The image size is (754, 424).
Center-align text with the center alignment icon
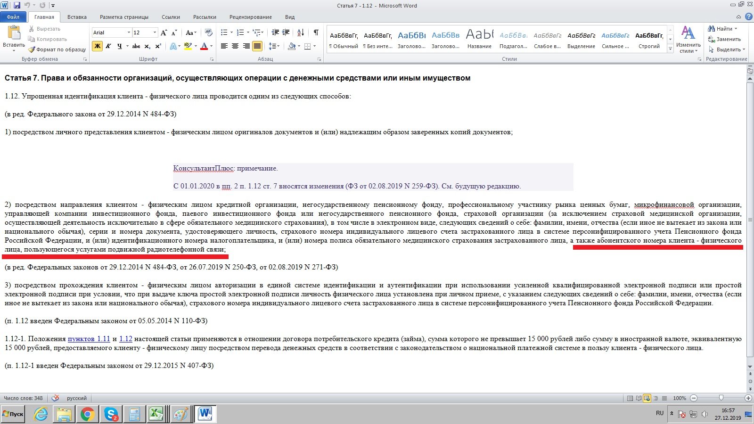coord(235,46)
